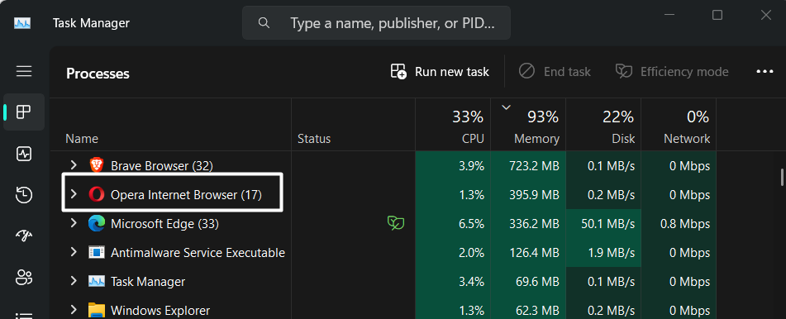The width and height of the screenshot is (786, 319).
Task: Open the Startup apps sidebar icon
Action: [x=24, y=236]
